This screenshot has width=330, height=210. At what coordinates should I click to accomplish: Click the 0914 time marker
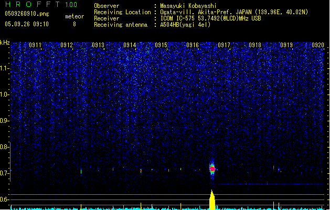click(130, 45)
